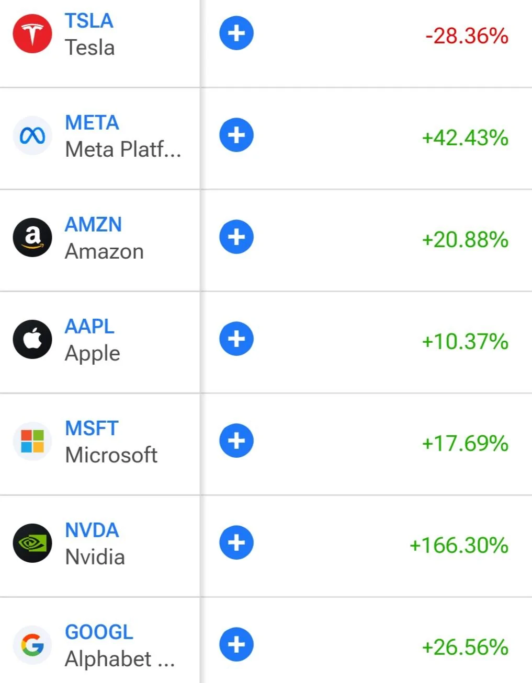Click the Meta Platforms infinity logo
The width and height of the screenshot is (532, 683).
[32, 136]
